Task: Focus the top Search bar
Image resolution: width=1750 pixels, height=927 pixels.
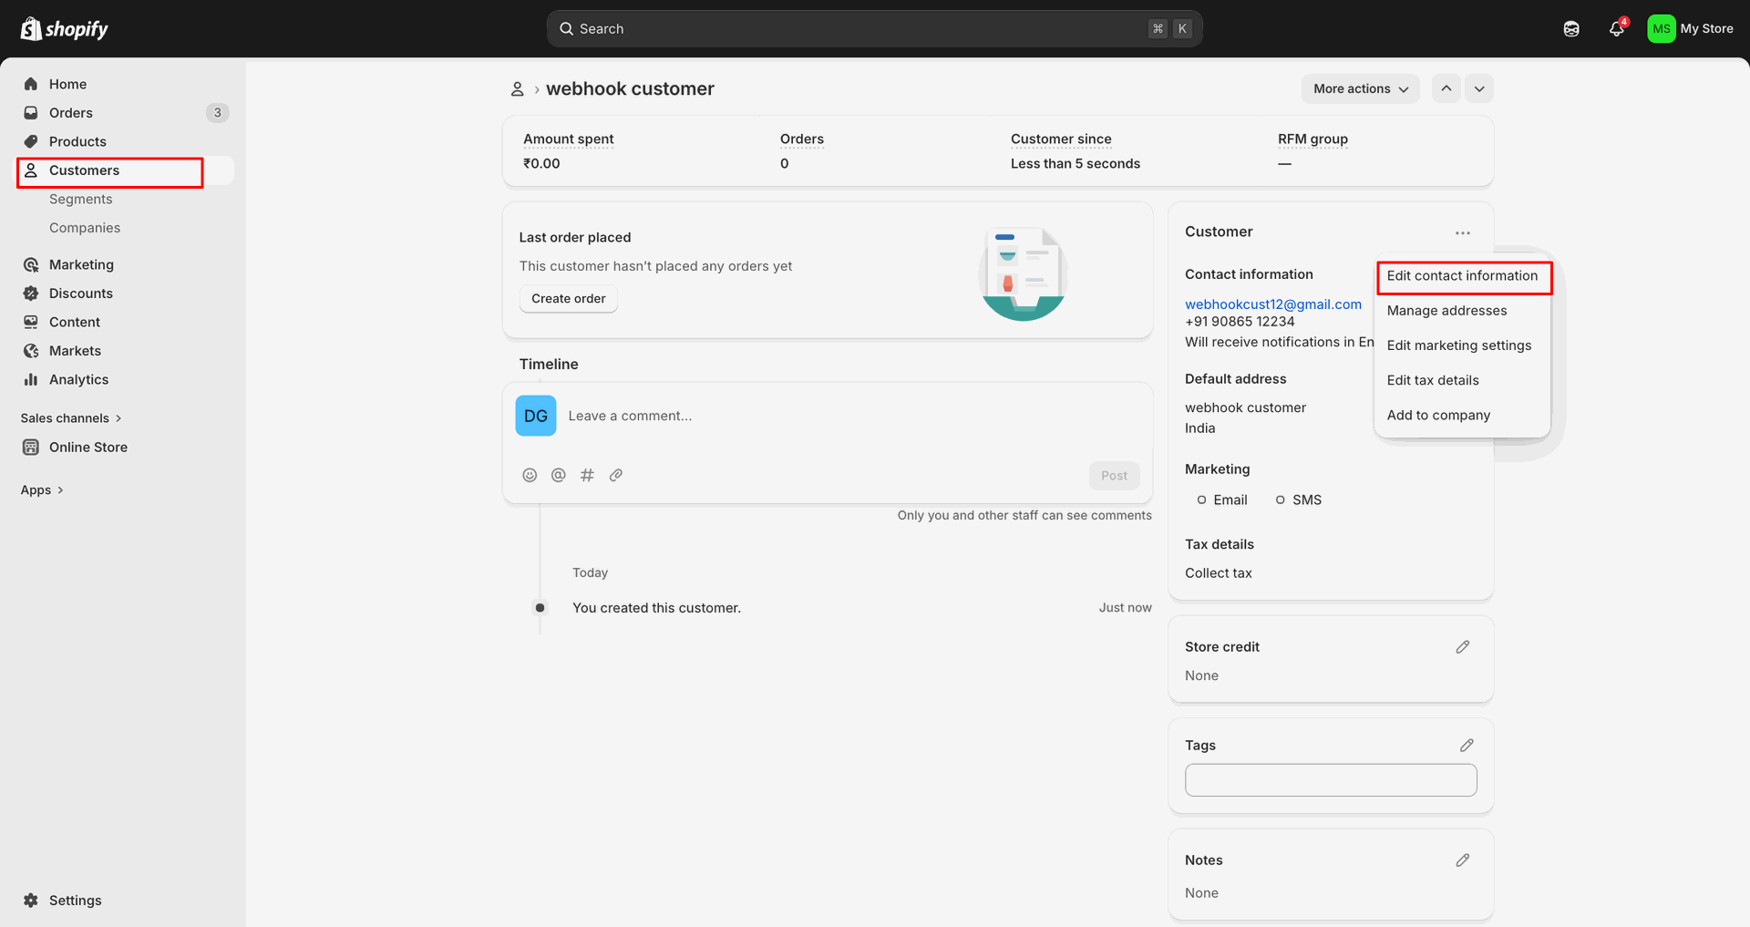Action: tap(874, 29)
